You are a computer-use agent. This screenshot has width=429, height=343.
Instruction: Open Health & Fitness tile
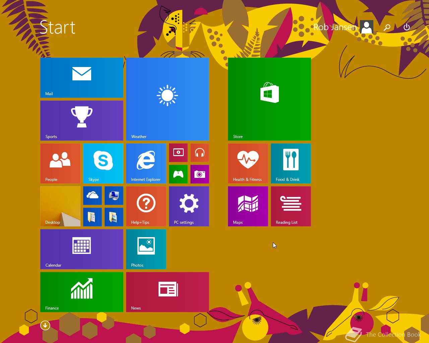click(248, 163)
